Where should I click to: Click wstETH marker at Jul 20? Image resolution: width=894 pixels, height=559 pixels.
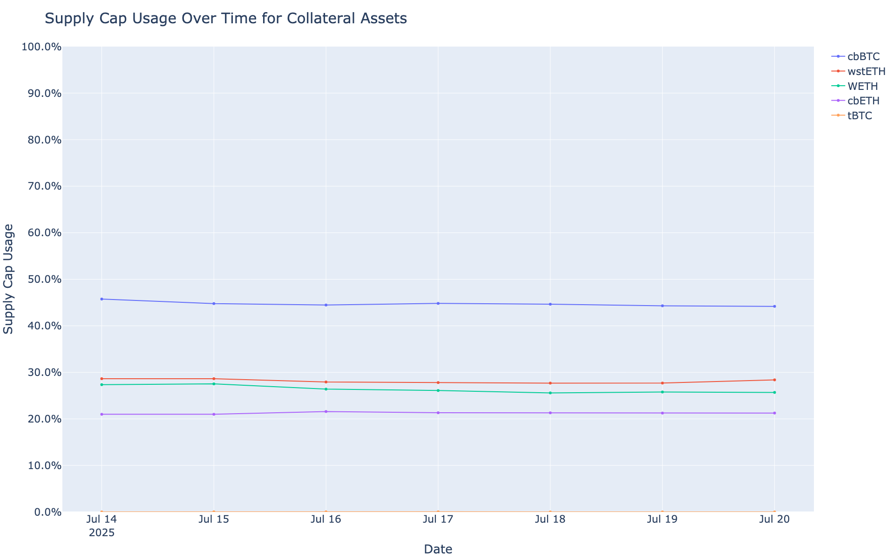[x=774, y=380]
